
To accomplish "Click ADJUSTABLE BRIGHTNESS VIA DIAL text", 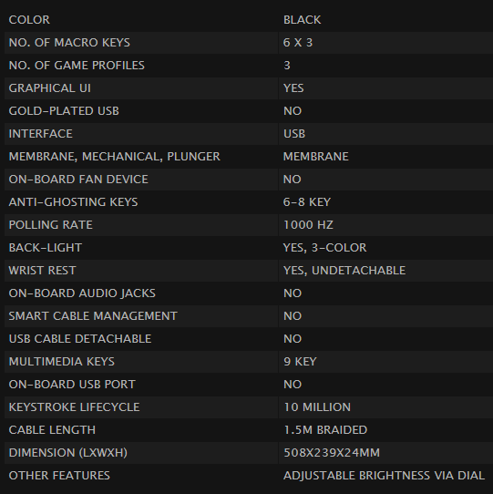I will point(384,476).
